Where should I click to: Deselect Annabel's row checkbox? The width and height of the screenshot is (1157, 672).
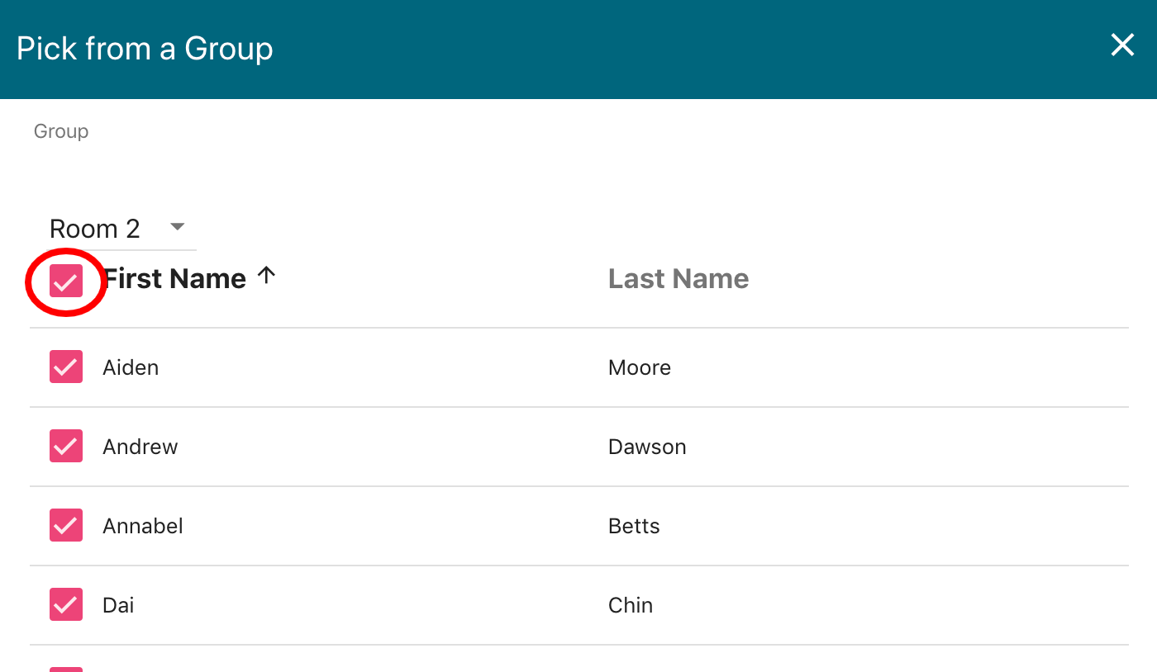(66, 525)
